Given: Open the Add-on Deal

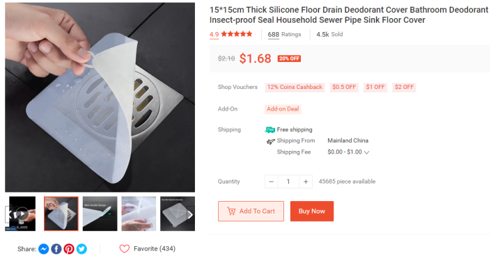Looking at the screenshot, I should 283,109.
